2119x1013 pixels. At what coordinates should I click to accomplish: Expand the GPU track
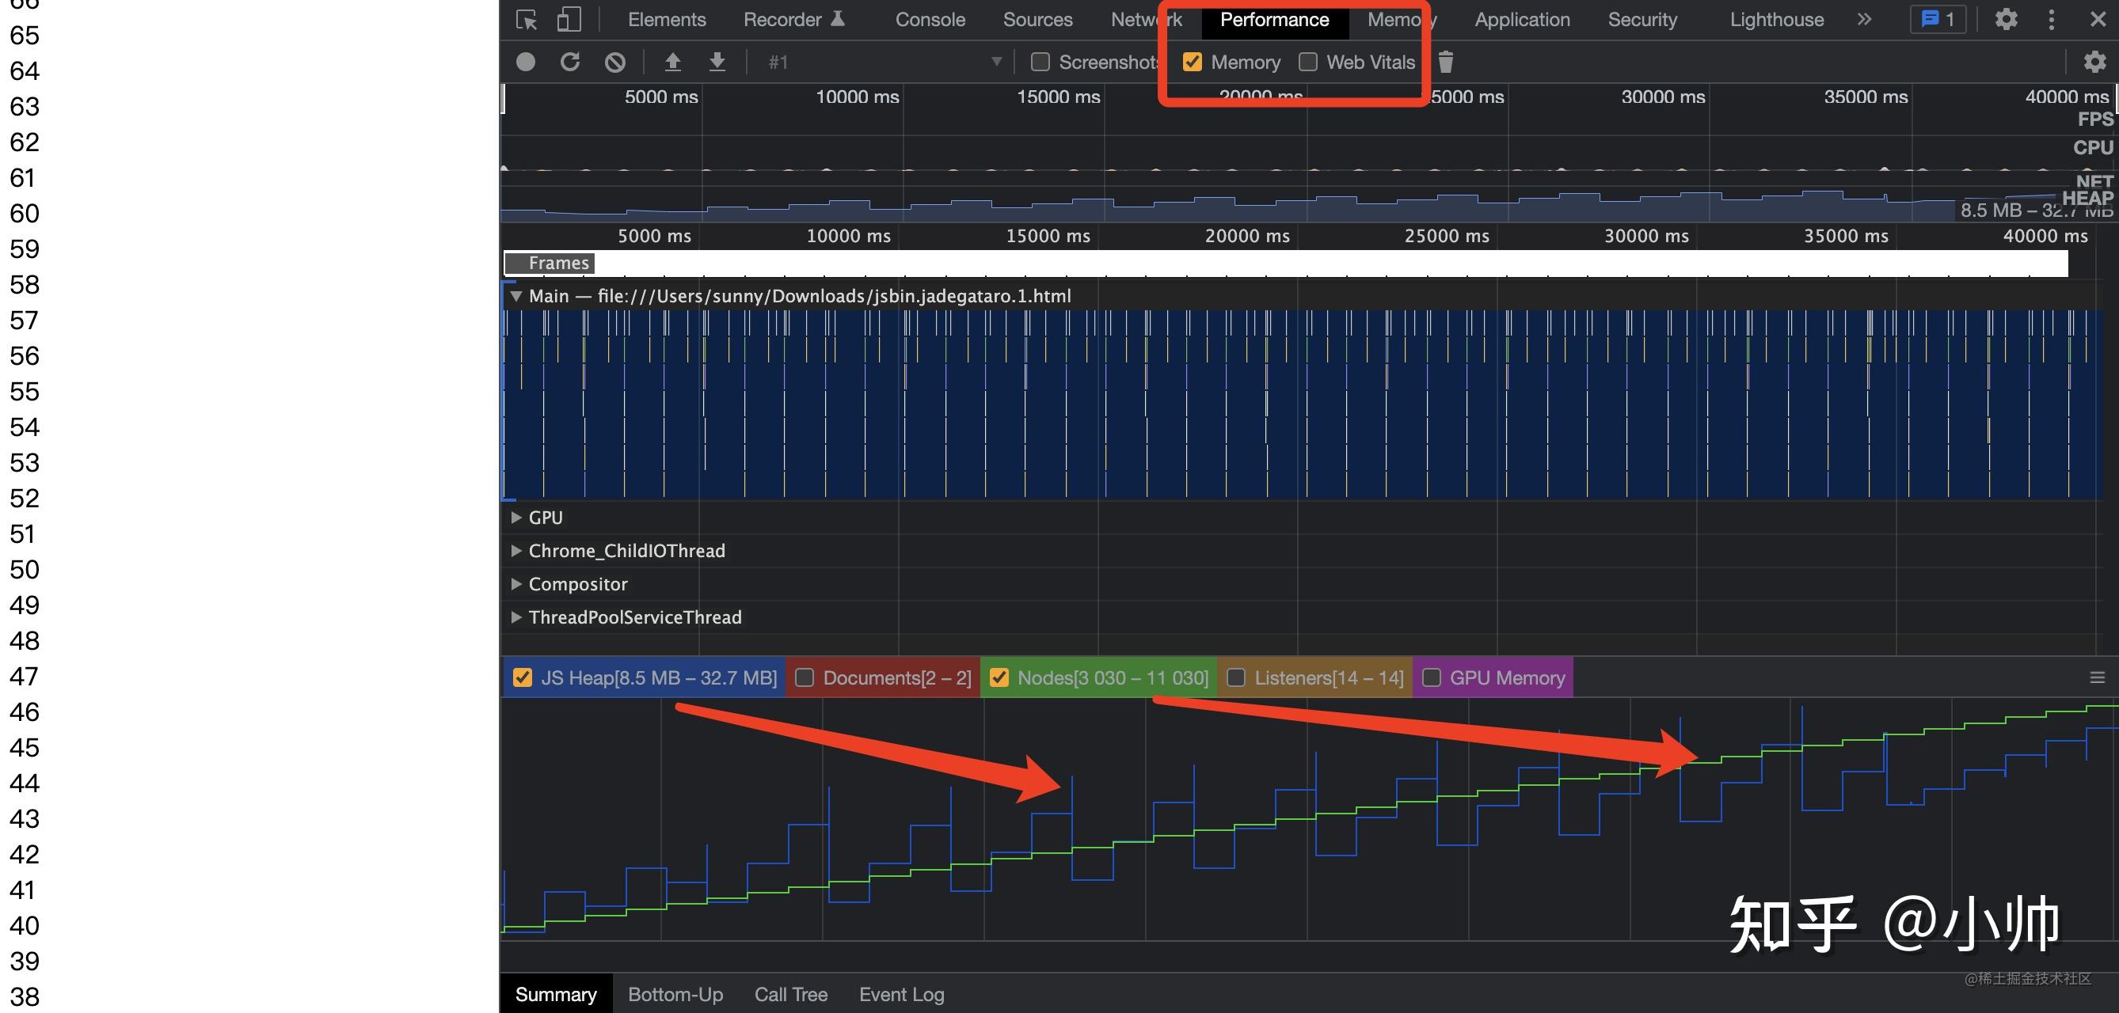coord(516,518)
